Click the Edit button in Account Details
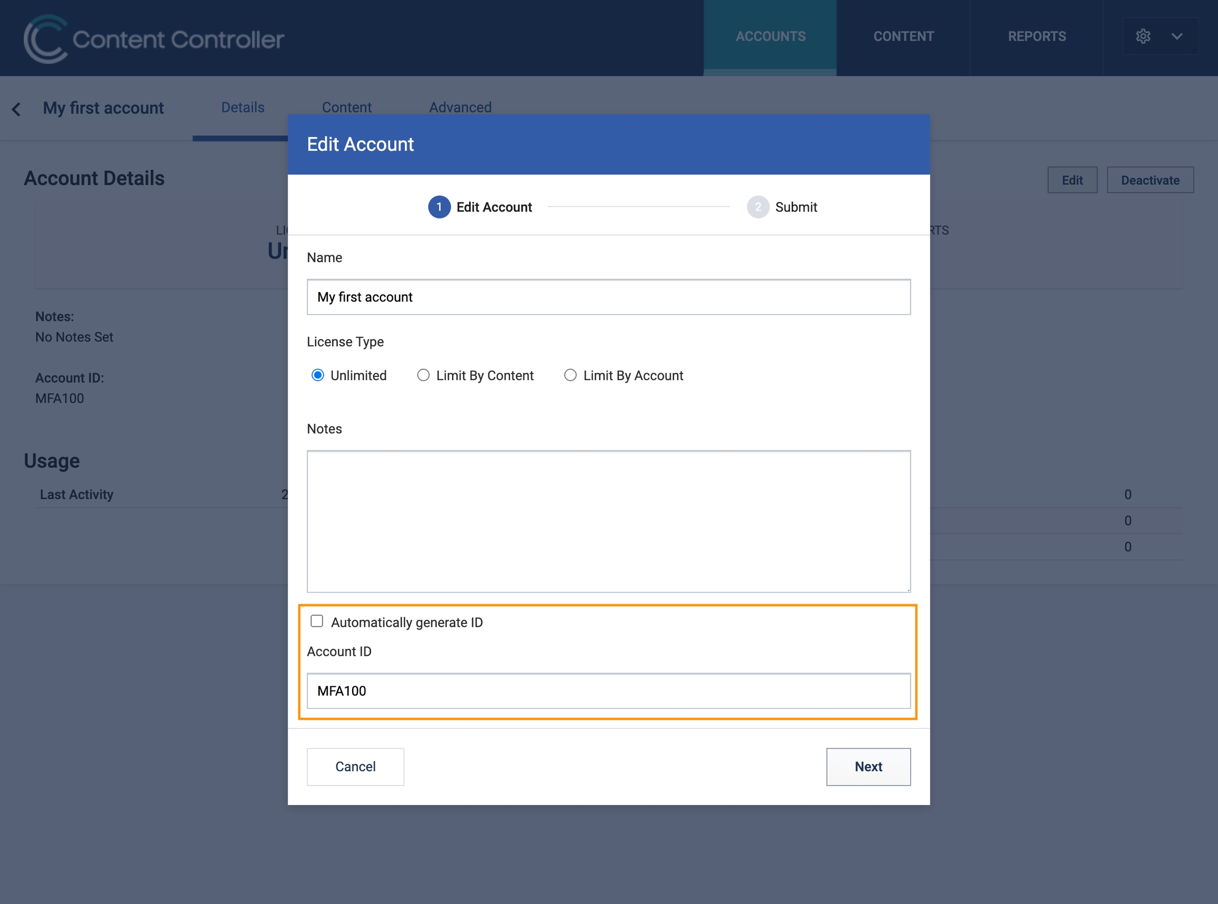The image size is (1218, 904). [1072, 180]
